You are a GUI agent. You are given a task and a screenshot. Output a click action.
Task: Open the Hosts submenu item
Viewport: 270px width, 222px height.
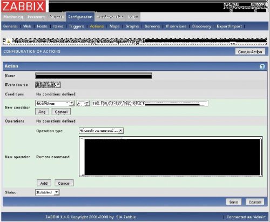click(x=42, y=26)
